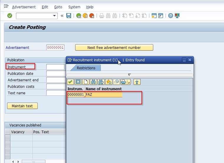The width and height of the screenshot is (224, 163).
Task: Click the Instrum. column header
Action: tap(76, 89)
